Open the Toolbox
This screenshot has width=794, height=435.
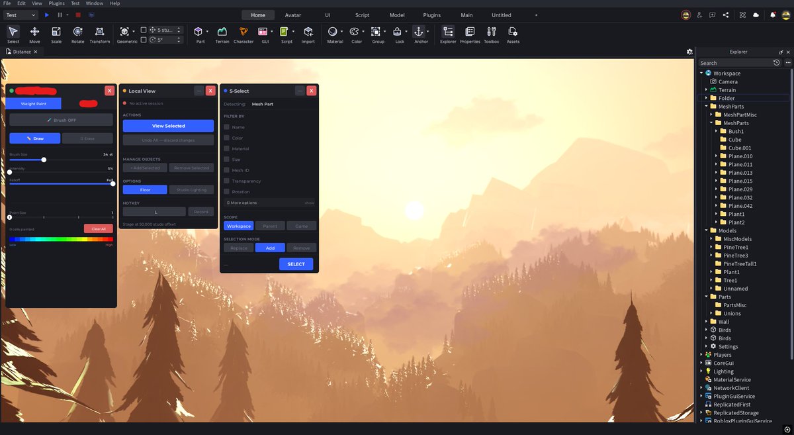492,34
